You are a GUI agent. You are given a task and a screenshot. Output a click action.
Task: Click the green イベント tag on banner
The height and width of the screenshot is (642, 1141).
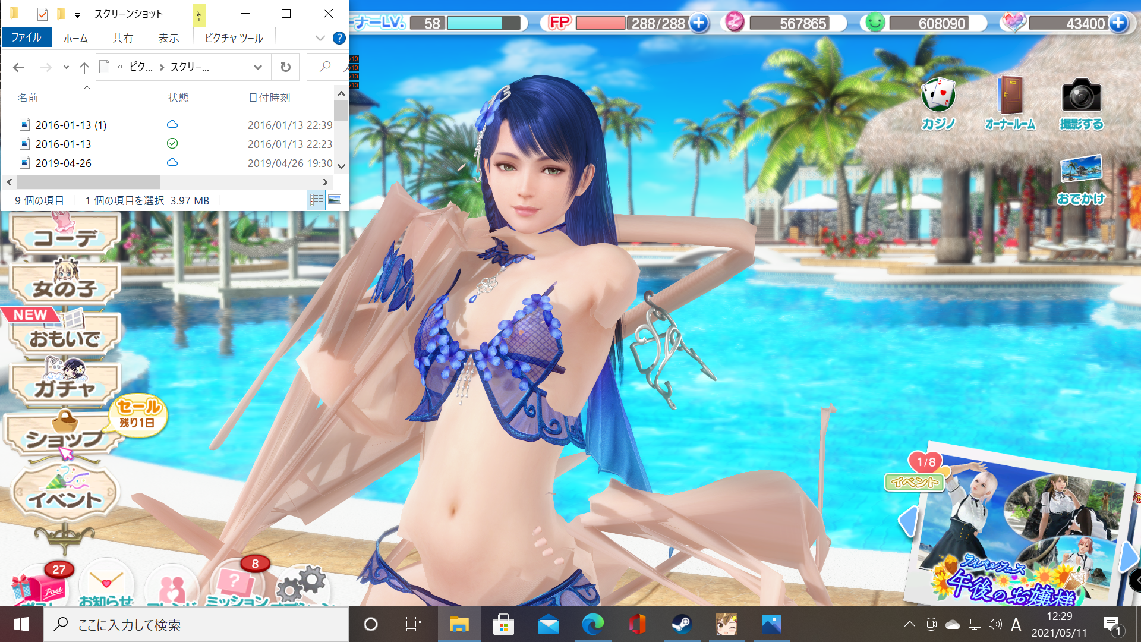pyautogui.click(x=915, y=482)
